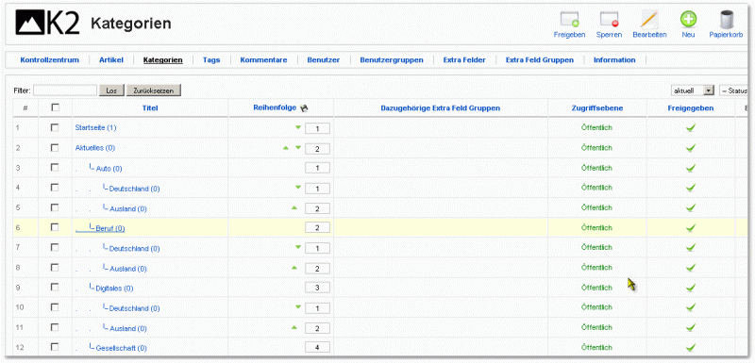
Task: Toggle published checkmark for Auto
Action: [x=691, y=168]
